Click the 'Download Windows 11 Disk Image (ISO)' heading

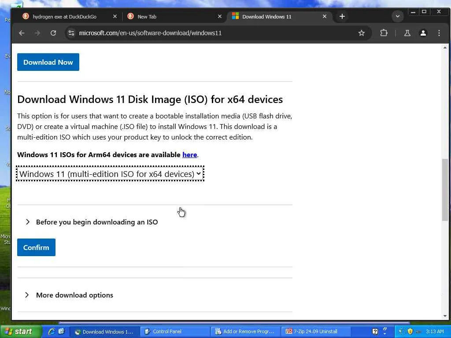(150, 99)
